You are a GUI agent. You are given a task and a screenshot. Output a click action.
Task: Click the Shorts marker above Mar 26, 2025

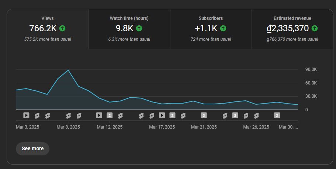[256, 116]
